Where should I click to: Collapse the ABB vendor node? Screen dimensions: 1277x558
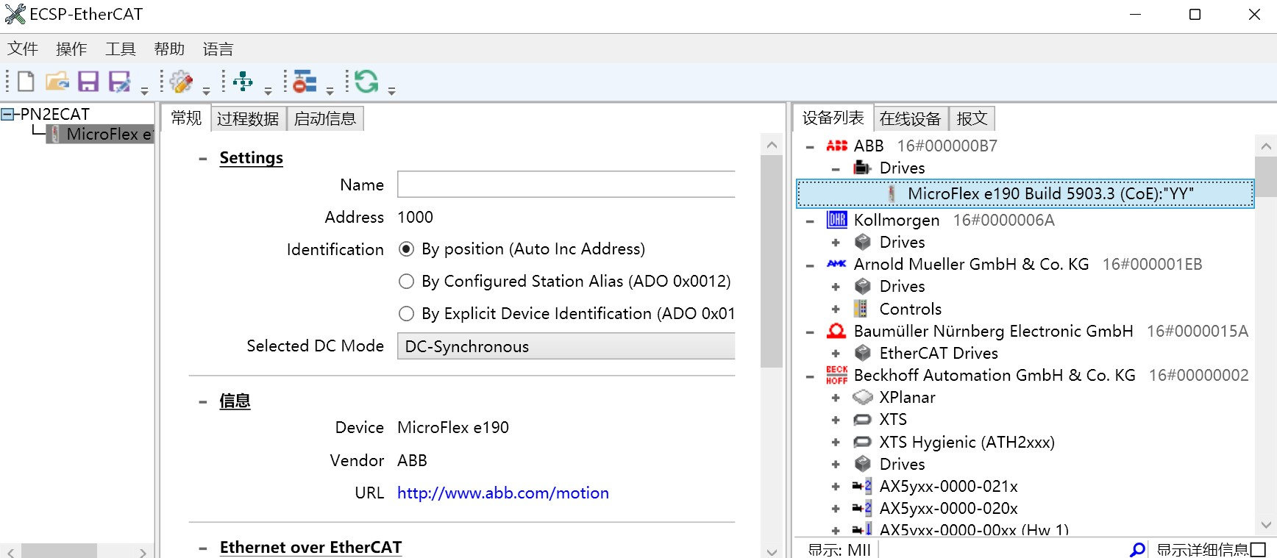pos(810,146)
